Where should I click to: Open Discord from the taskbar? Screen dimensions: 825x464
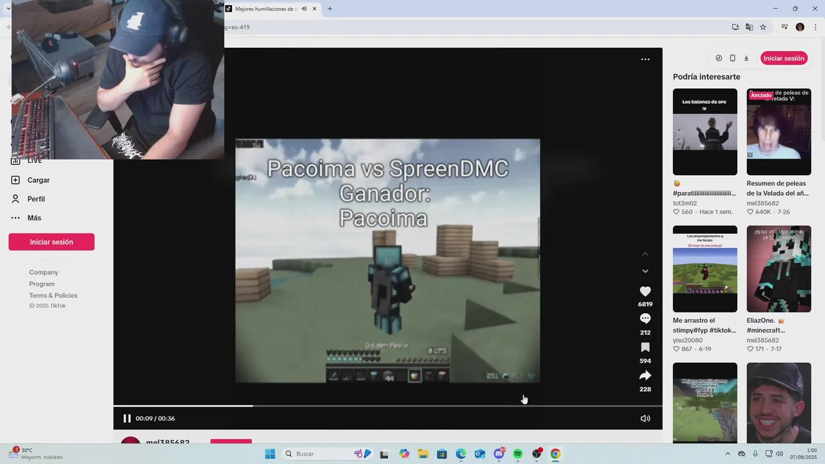[x=499, y=454]
